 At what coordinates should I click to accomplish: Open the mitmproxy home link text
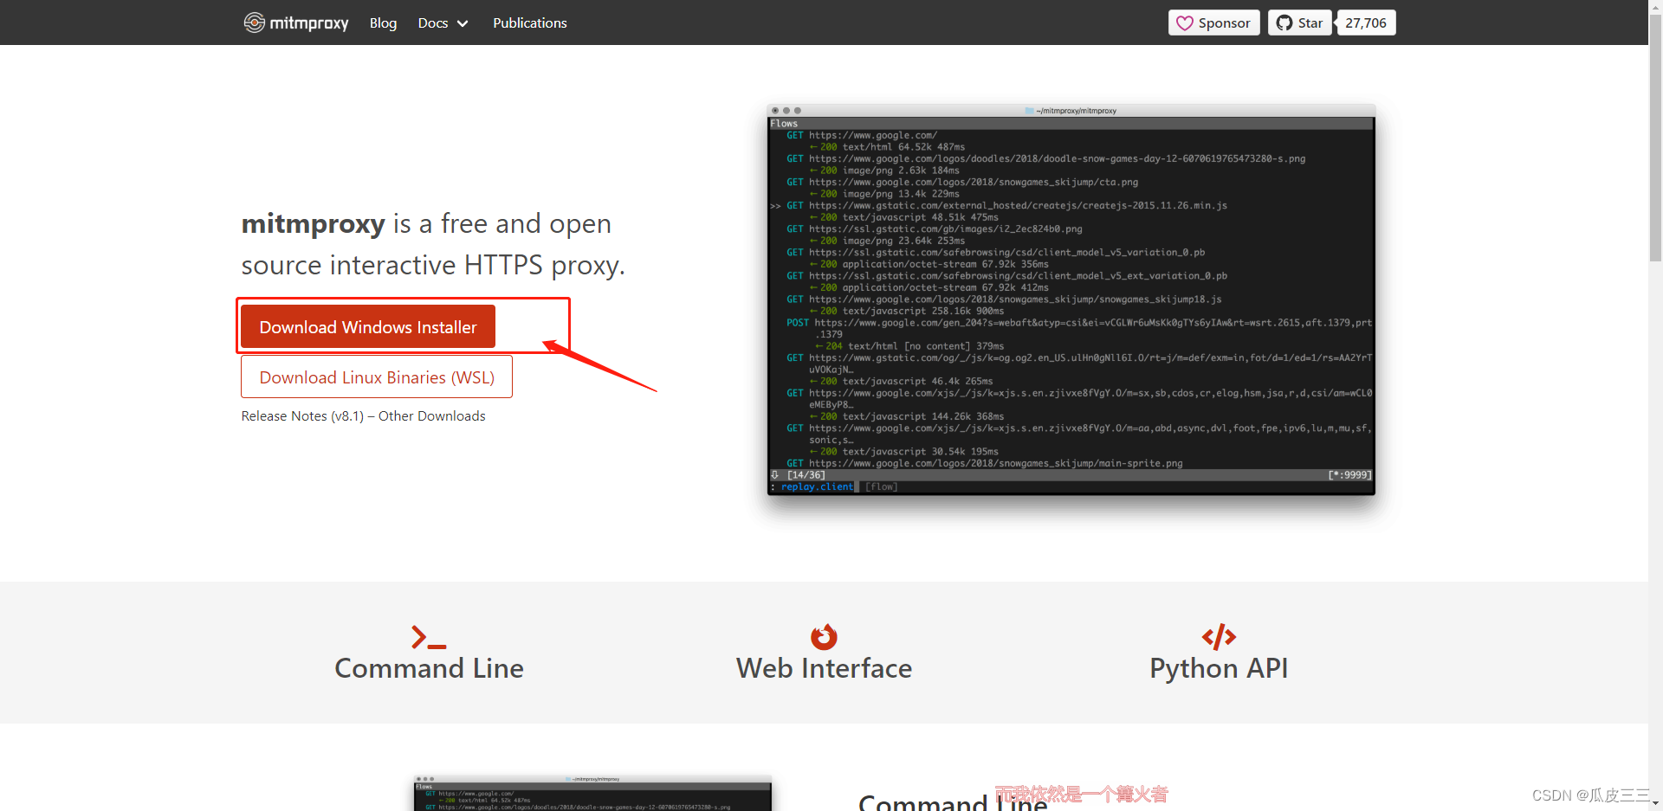pyautogui.click(x=309, y=23)
